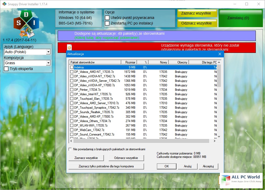The width and height of the screenshot is (265, 190).
Task: Click the 1972 MB size cell
Action: (x=130, y=72)
